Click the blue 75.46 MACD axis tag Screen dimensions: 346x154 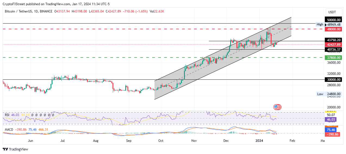click(x=332, y=130)
